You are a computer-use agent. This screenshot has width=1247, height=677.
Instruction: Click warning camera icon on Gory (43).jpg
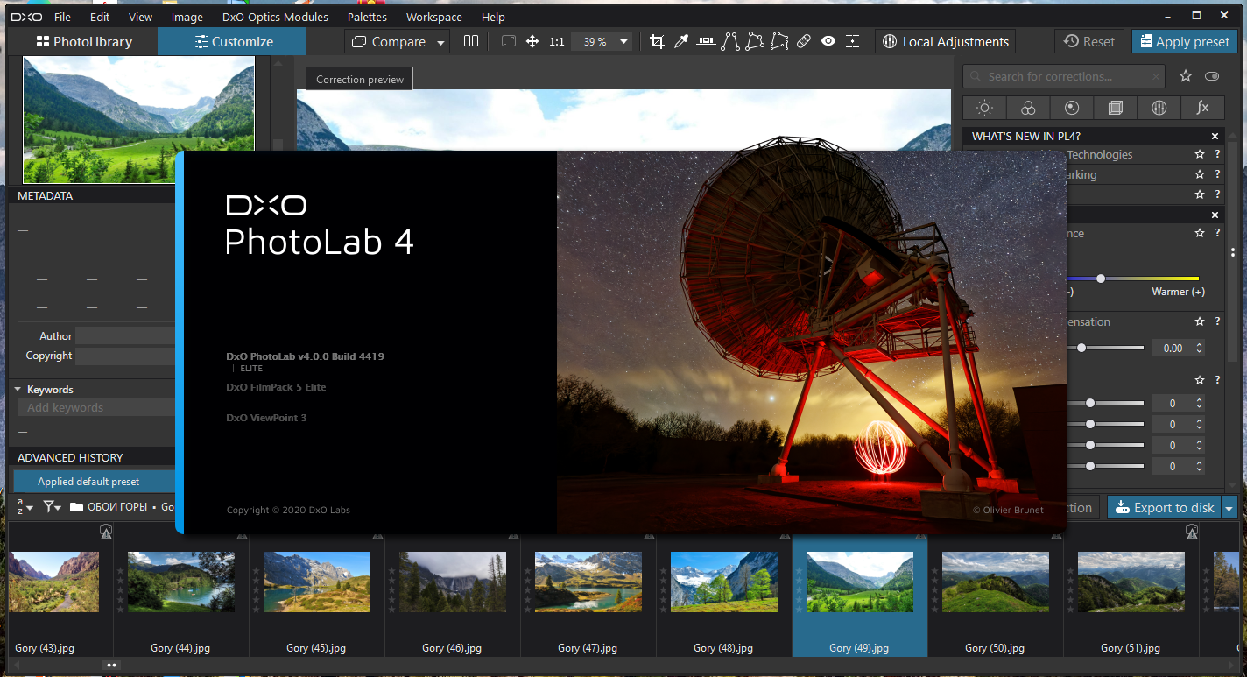[x=106, y=532]
